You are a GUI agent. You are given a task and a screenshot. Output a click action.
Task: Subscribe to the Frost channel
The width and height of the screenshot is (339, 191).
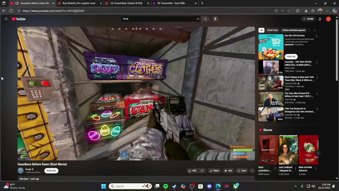pos(51,171)
